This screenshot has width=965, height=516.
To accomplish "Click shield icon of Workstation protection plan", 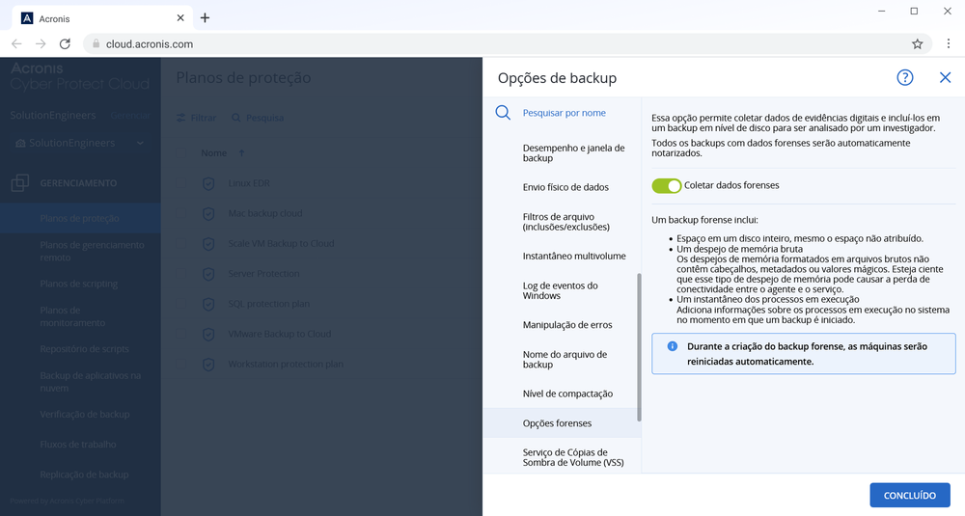I will 208,364.
